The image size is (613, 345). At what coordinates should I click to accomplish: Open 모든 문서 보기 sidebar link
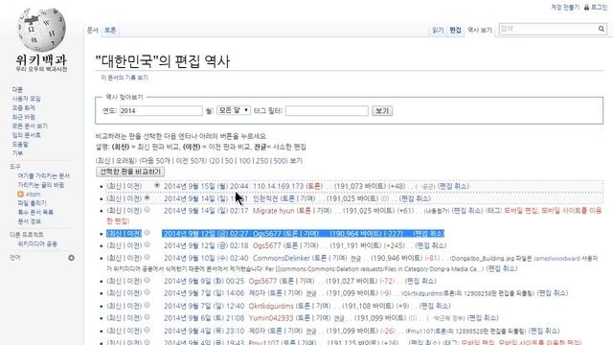30,126
